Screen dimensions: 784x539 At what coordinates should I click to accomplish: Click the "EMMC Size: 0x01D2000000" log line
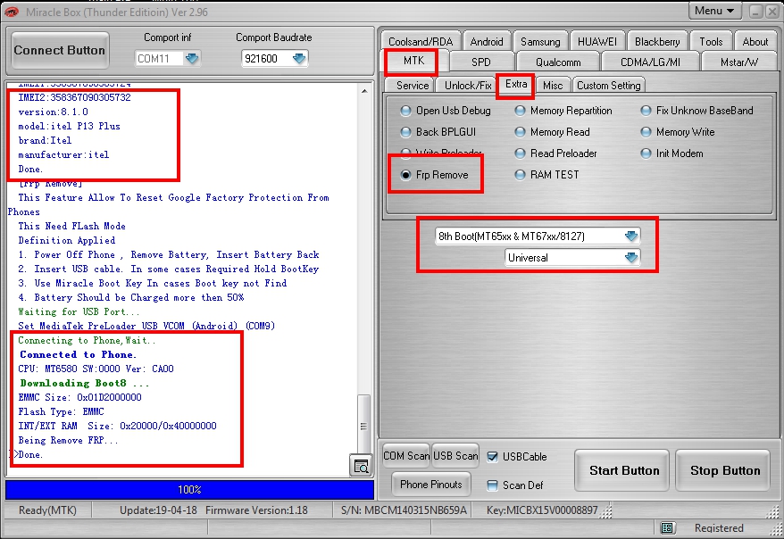coord(80,397)
